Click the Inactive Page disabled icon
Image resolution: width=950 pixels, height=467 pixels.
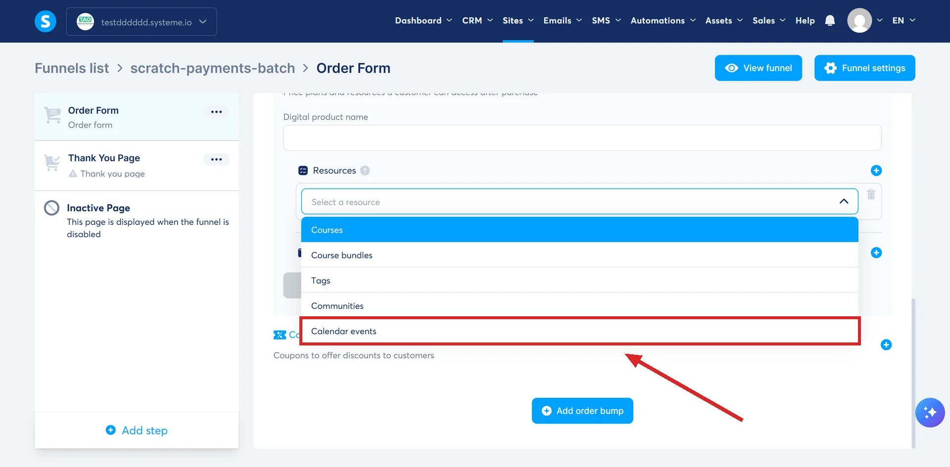click(51, 208)
